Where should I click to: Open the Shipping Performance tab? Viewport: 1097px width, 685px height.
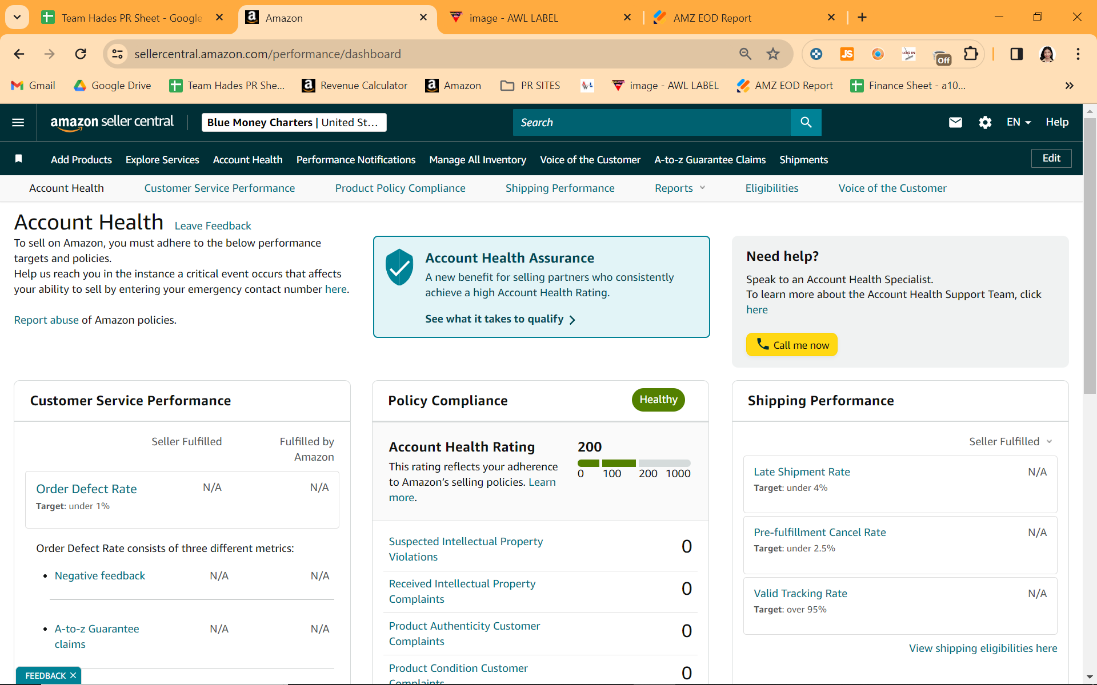tap(560, 188)
